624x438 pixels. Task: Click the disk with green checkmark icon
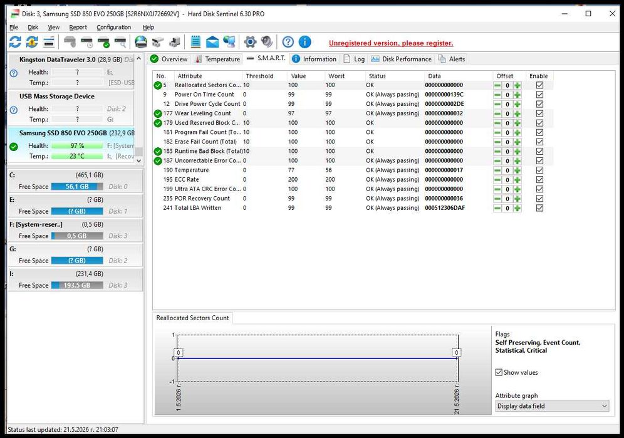point(103,42)
